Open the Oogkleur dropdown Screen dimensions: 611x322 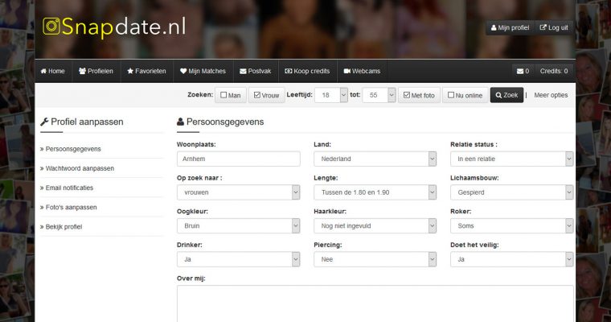point(238,226)
